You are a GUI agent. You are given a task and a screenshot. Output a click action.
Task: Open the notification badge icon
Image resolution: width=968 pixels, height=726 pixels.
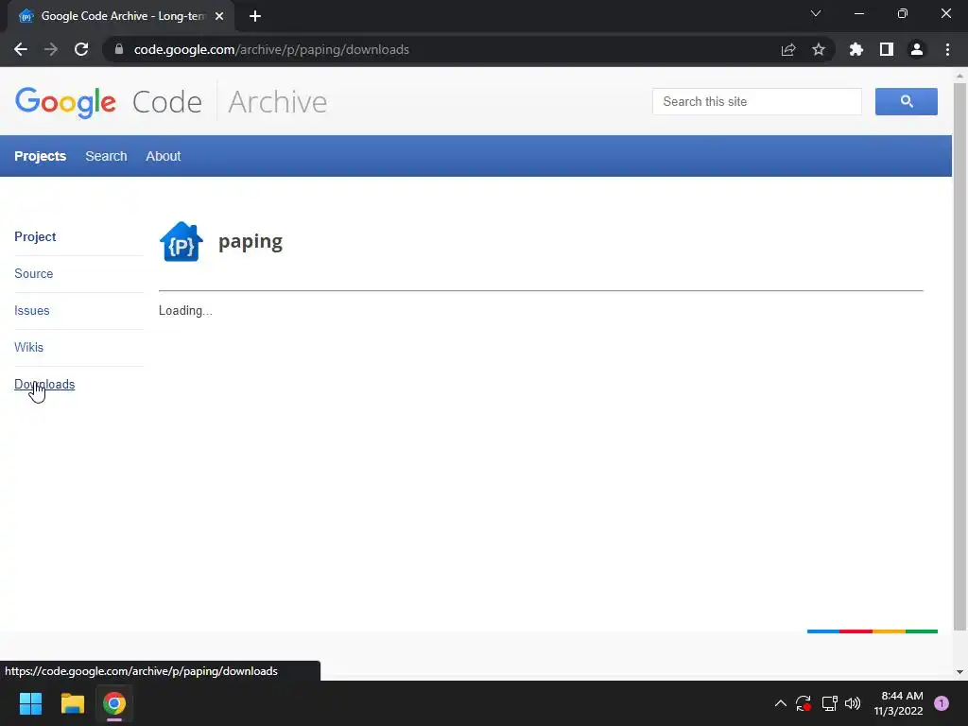coord(942,703)
